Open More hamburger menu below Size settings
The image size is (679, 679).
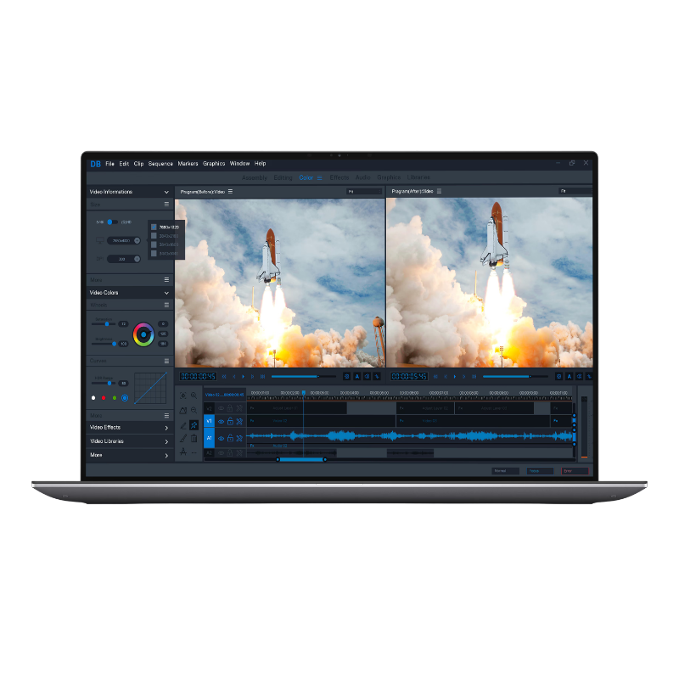point(166,280)
